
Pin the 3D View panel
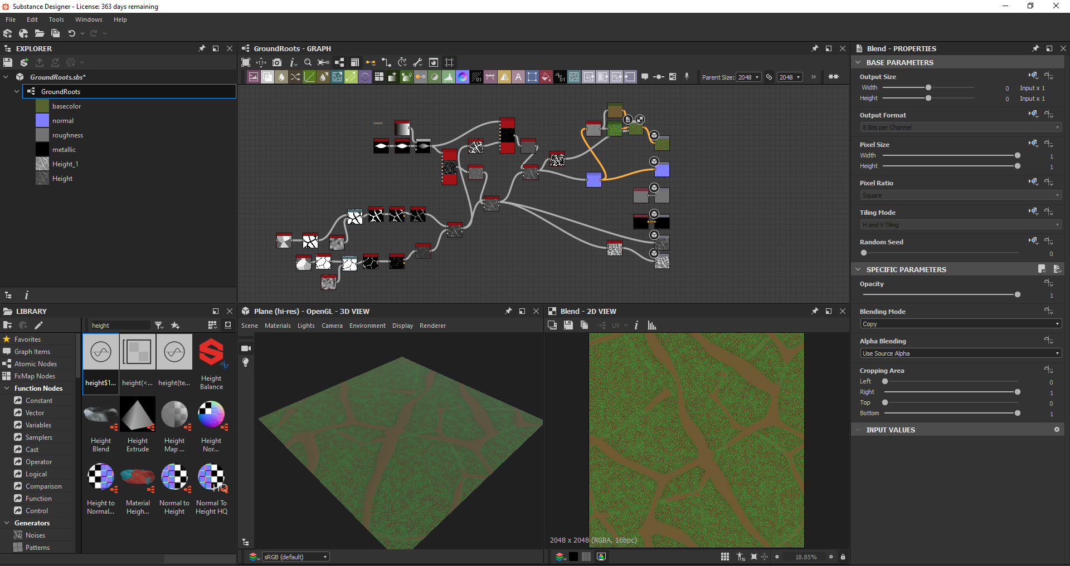click(x=508, y=311)
